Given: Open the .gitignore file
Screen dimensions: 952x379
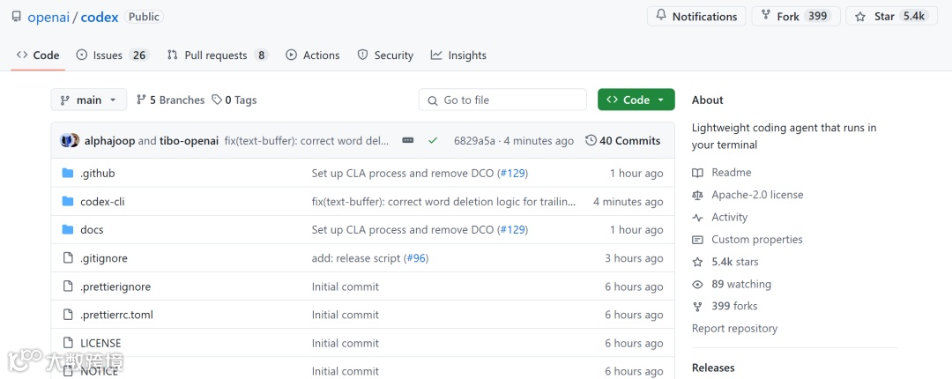Looking at the screenshot, I should pyautogui.click(x=104, y=258).
